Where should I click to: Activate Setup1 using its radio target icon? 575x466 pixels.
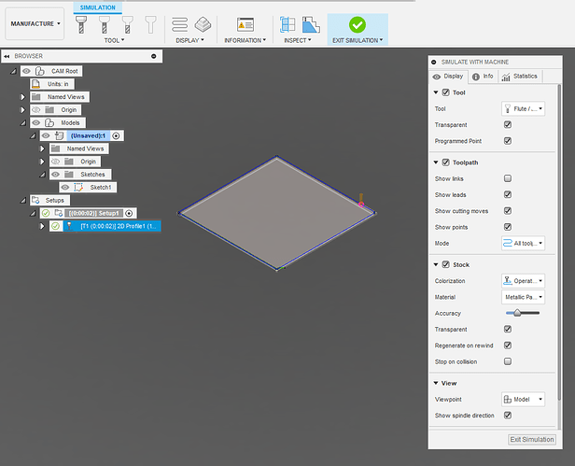129,213
